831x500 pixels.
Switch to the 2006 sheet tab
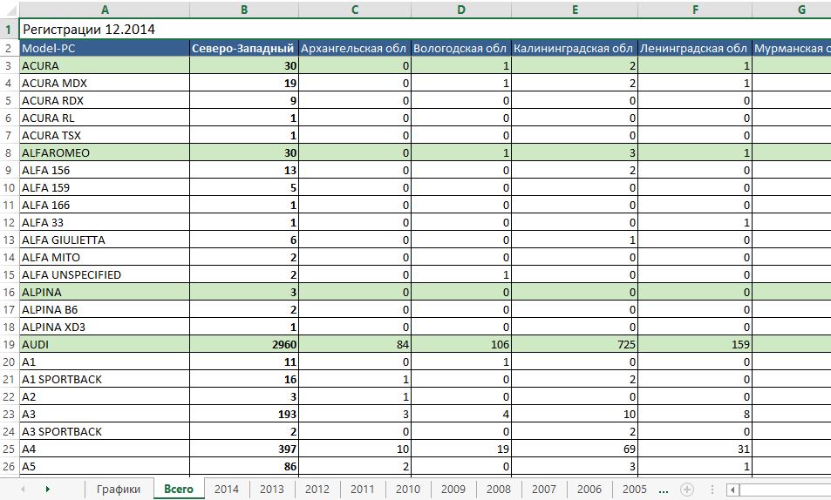coord(589,489)
